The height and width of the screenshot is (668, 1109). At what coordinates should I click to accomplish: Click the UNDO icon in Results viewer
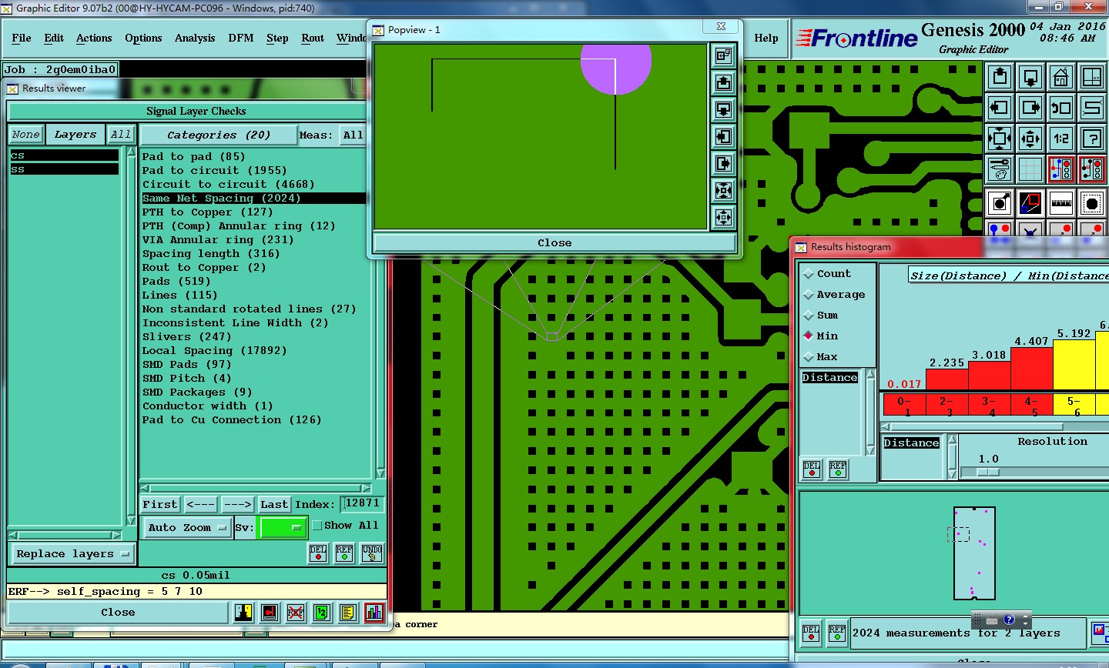point(372,553)
